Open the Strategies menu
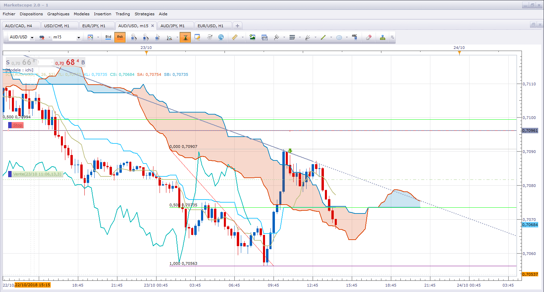The image size is (544, 292). [145, 14]
